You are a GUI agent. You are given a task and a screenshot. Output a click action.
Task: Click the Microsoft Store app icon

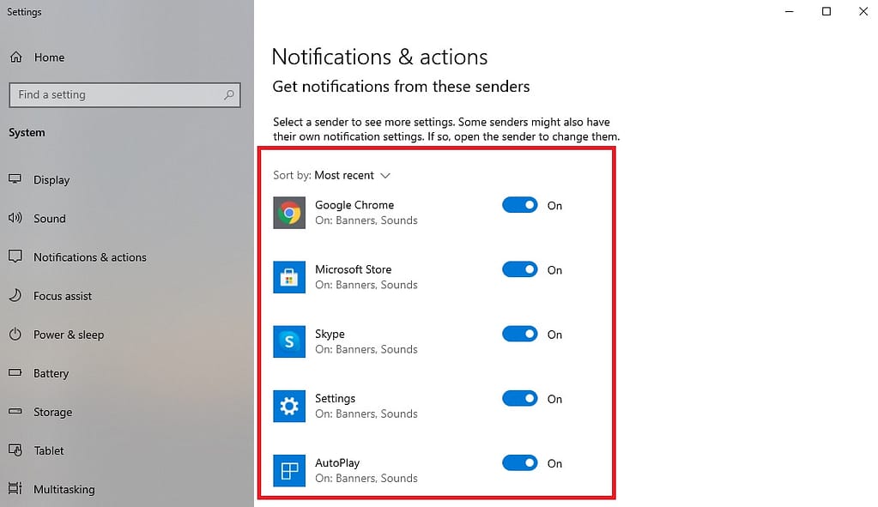(x=288, y=277)
